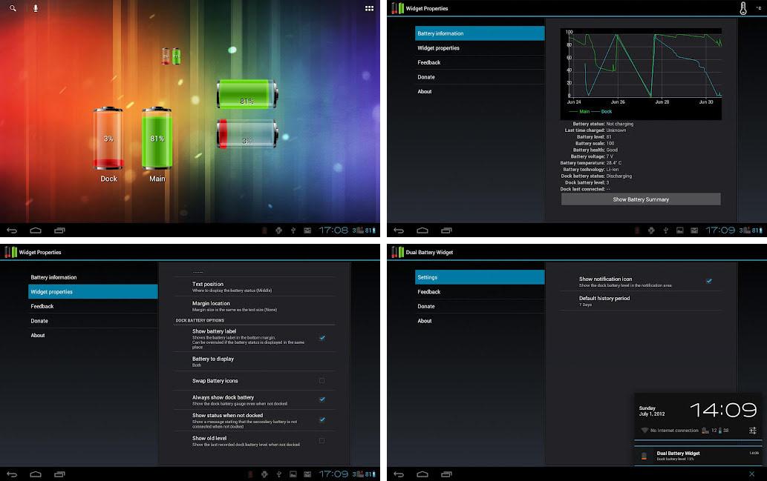Tap the search magnifier on home screen
The height and width of the screenshot is (481, 767).
click(x=13, y=8)
